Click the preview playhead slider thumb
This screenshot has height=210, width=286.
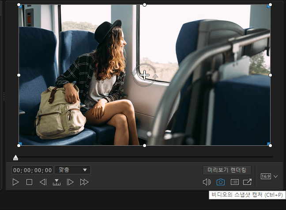click(x=16, y=158)
